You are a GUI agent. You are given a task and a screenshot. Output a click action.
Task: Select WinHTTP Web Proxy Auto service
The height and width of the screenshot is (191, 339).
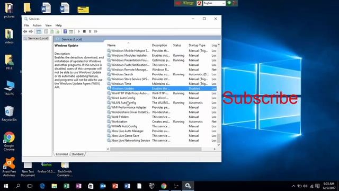[162, 93]
